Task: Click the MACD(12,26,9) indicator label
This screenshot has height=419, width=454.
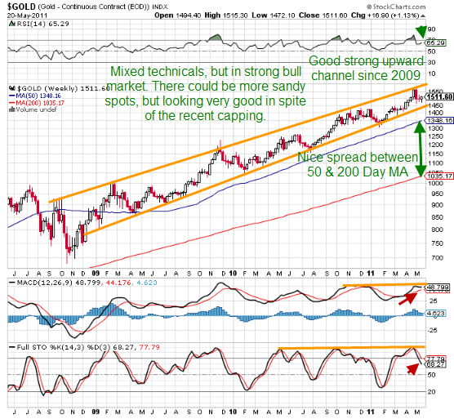Action: coord(44,283)
